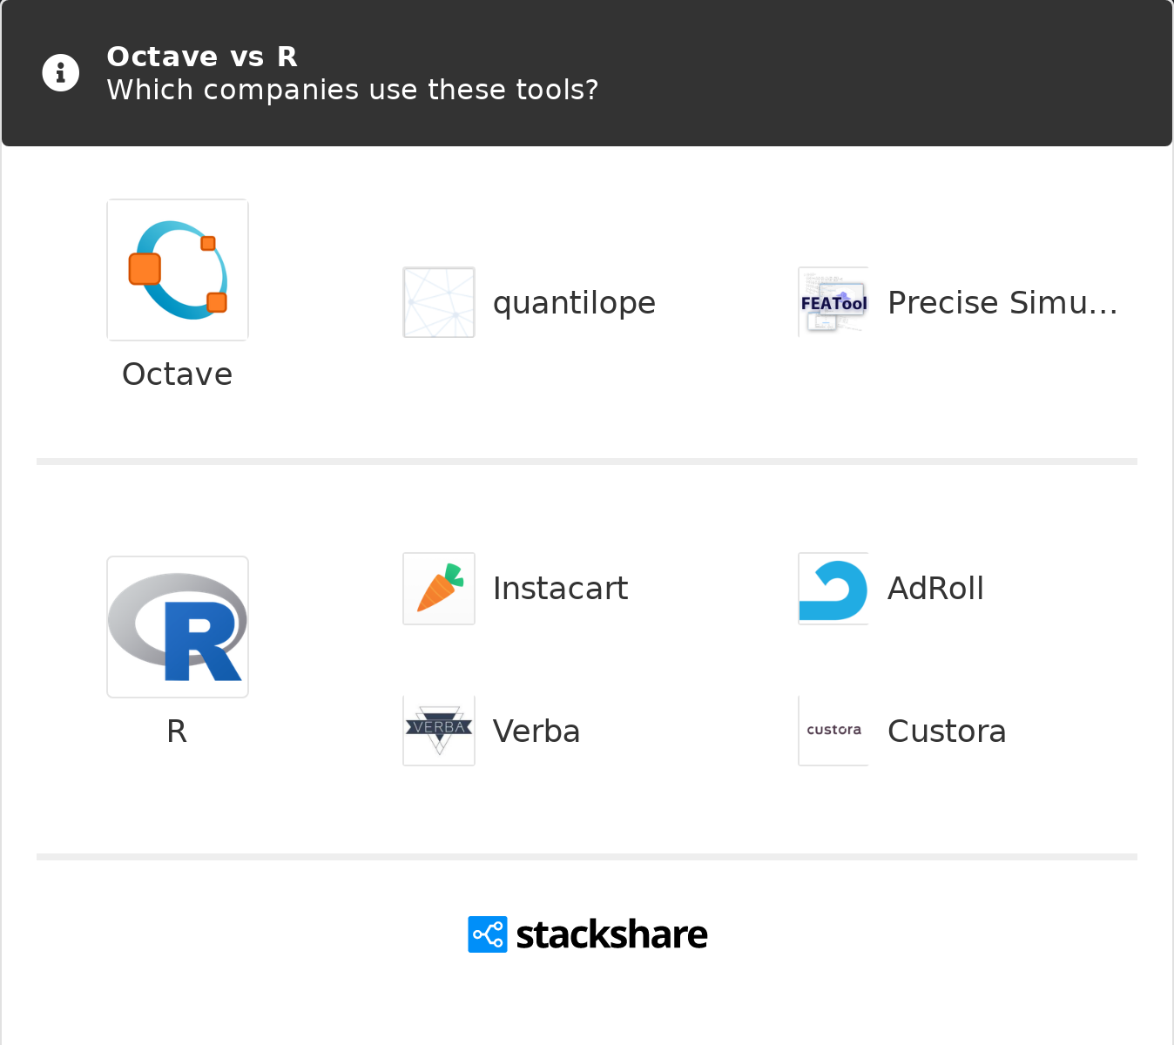Image resolution: width=1174 pixels, height=1045 pixels.
Task: Open the stackshare wordmark link
Action: [611, 934]
